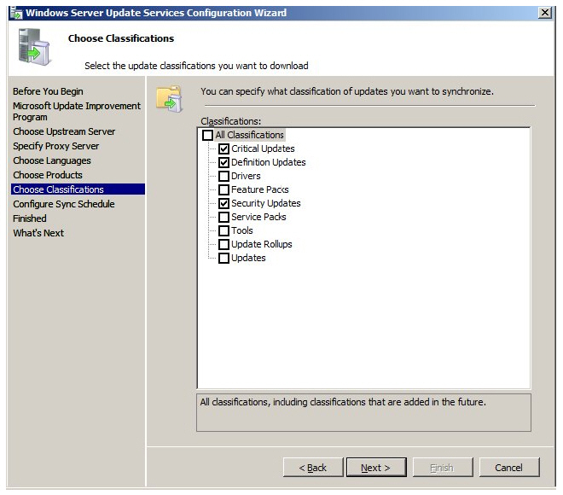Select the Critical Updates label

[263, 148]
